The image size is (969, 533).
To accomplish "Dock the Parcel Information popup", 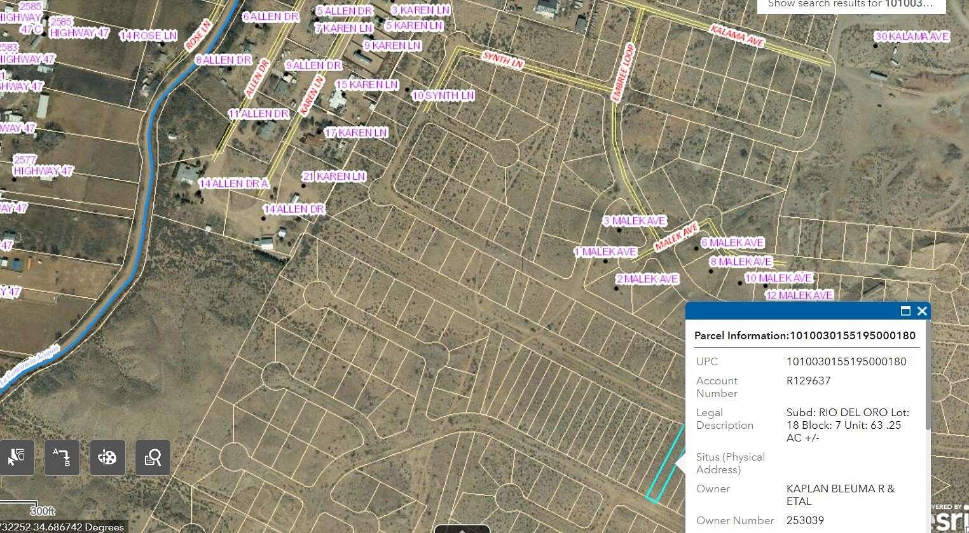I will coord(907,311).
